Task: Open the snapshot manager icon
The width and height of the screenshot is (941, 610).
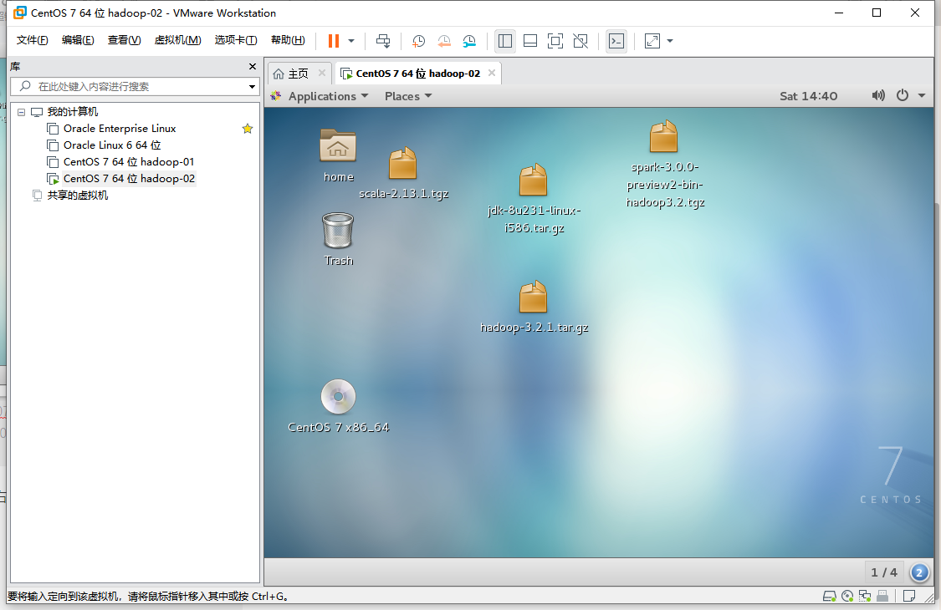Action: tap(469, 41)
